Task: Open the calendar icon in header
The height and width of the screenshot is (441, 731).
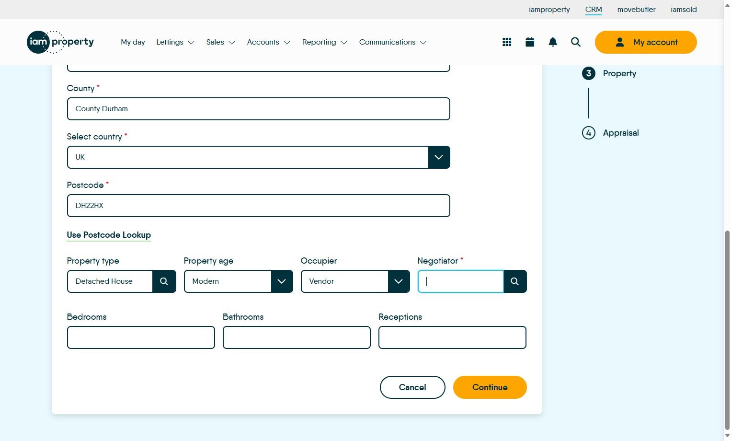Action: (x=530, y=42)
